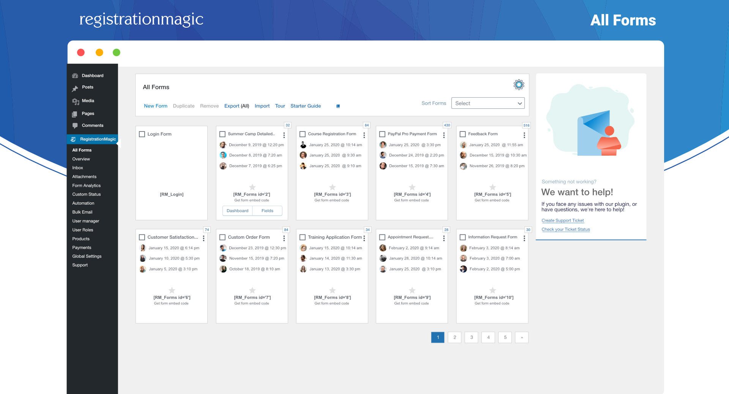Open submission count badge 516 on Feedback Form

coord(526,125)
